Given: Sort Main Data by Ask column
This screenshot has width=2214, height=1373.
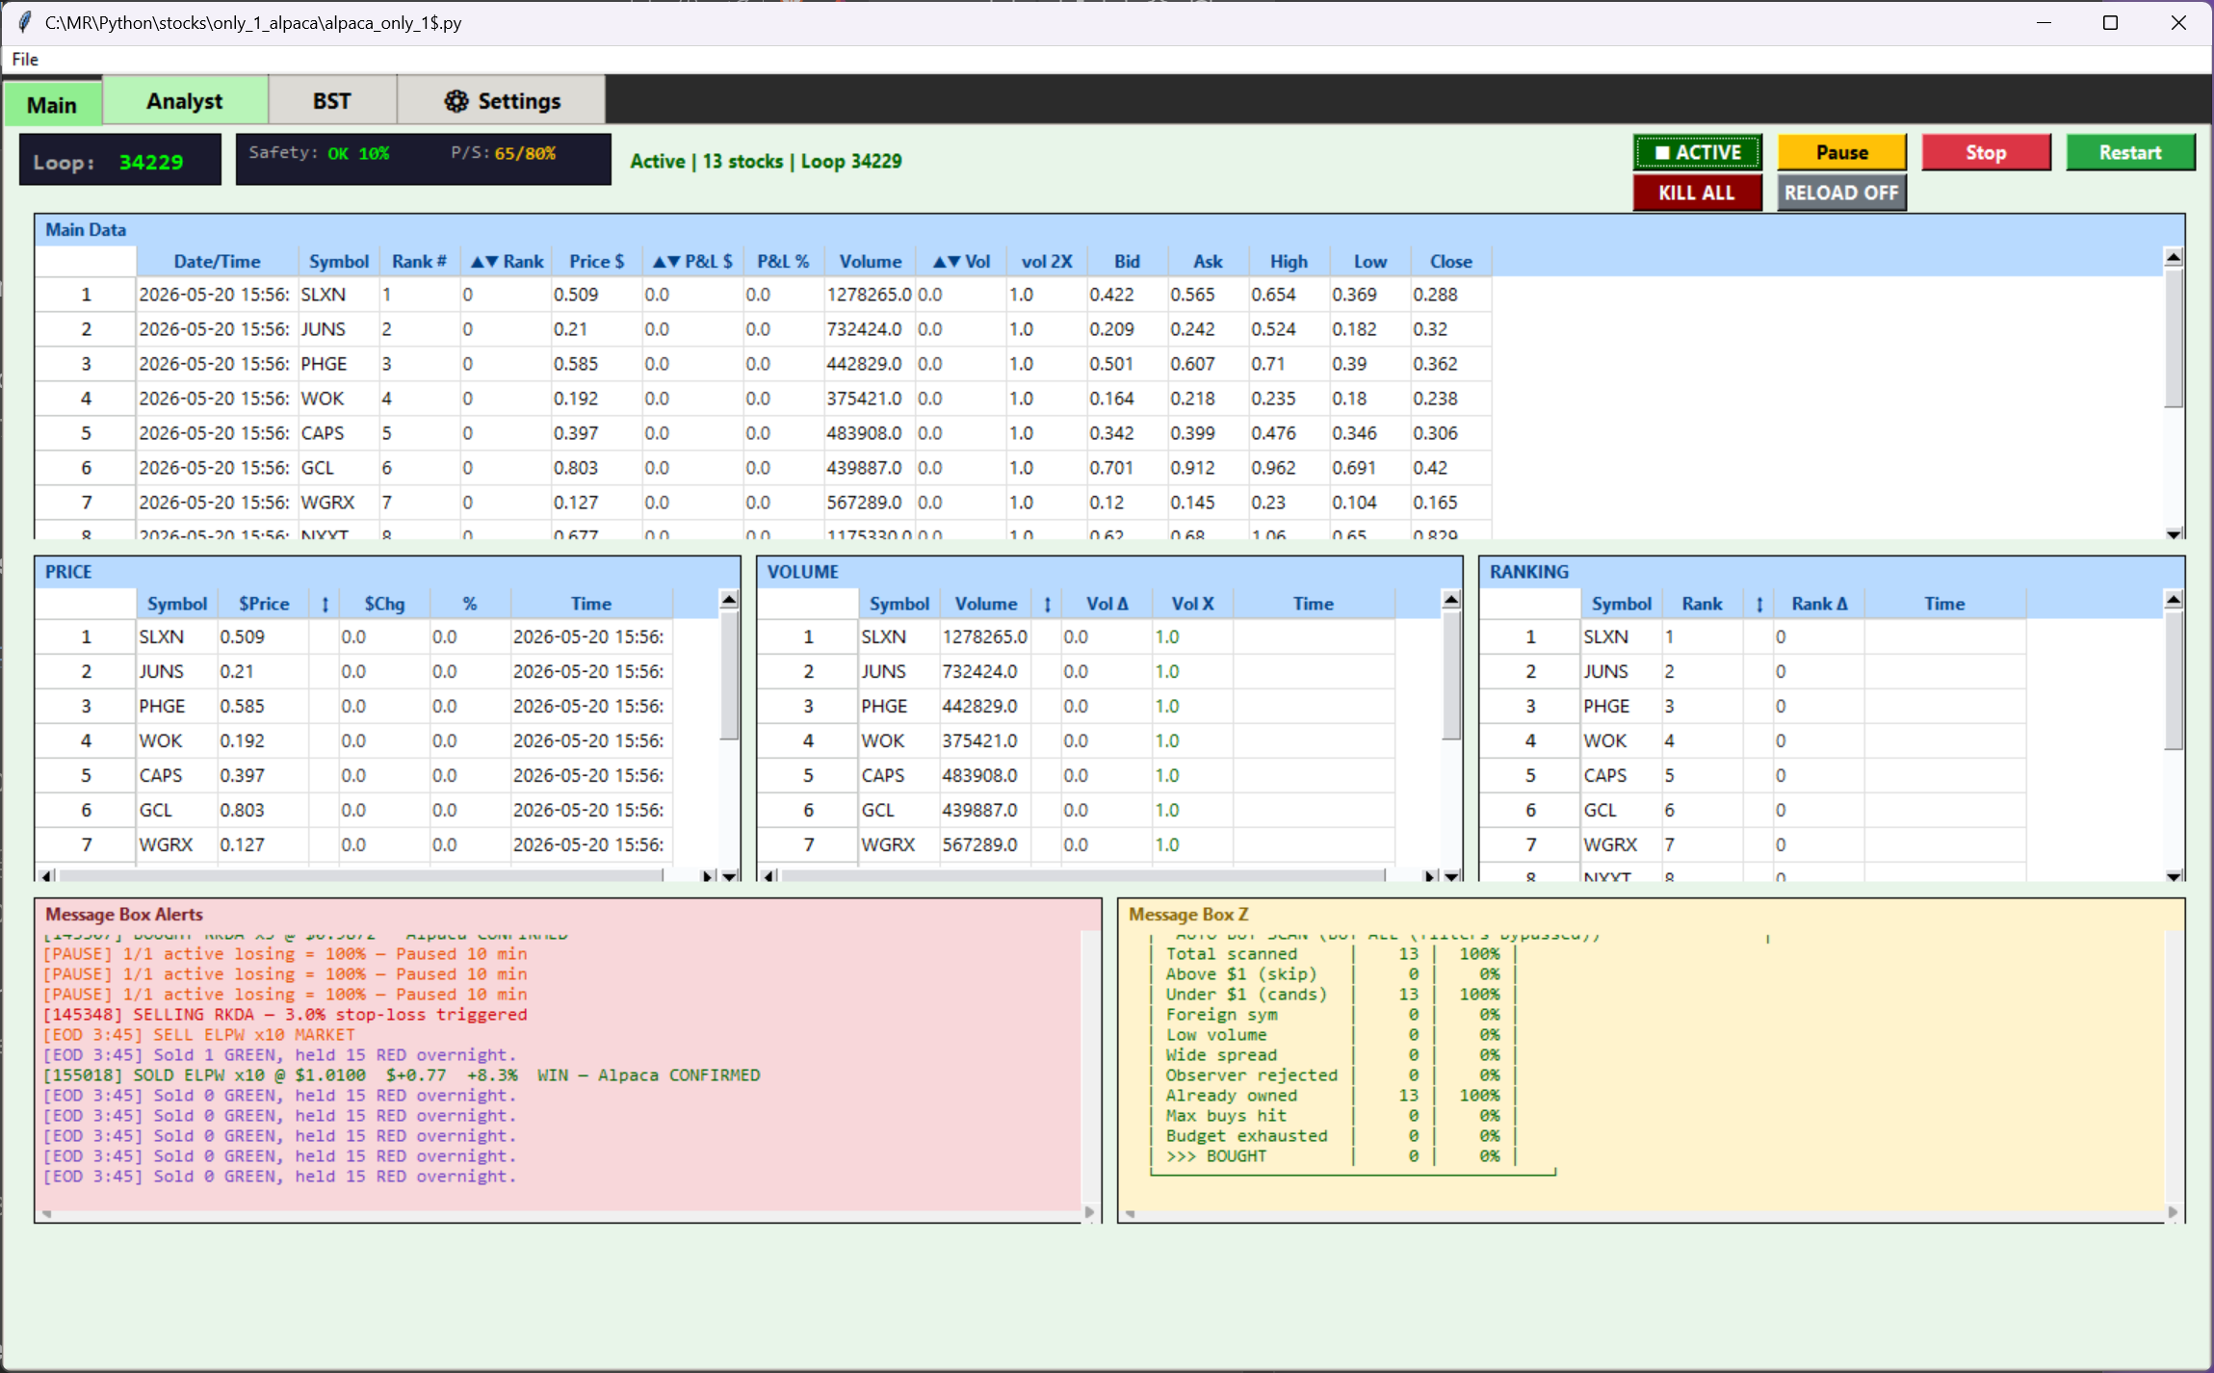Looking at the screenshot, I should [x=1208, y=262].
